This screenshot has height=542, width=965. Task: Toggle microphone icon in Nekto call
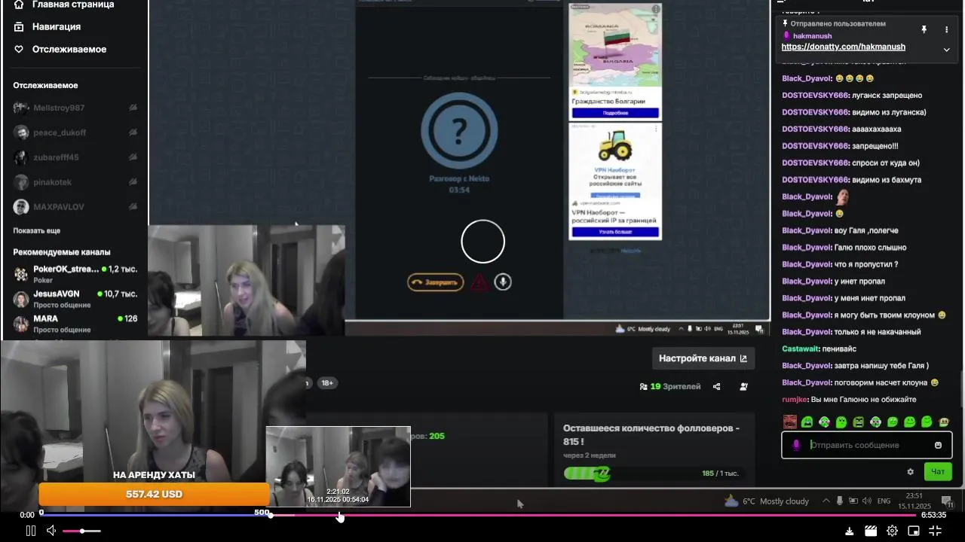tap(503, 282)
